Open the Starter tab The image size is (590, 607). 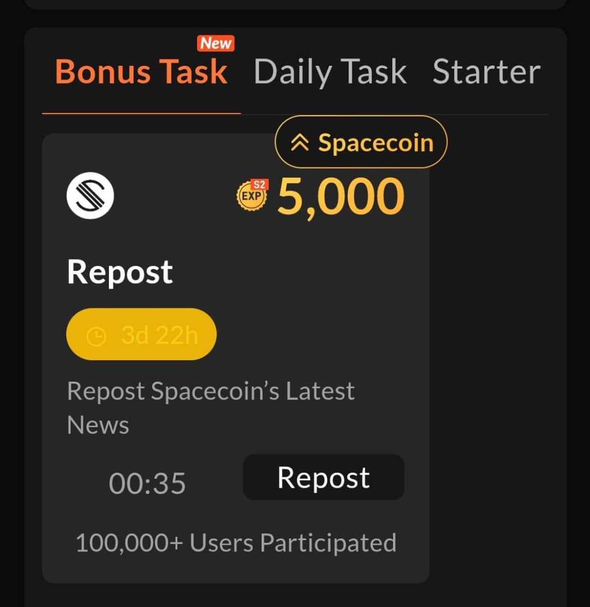pos(486,73)
